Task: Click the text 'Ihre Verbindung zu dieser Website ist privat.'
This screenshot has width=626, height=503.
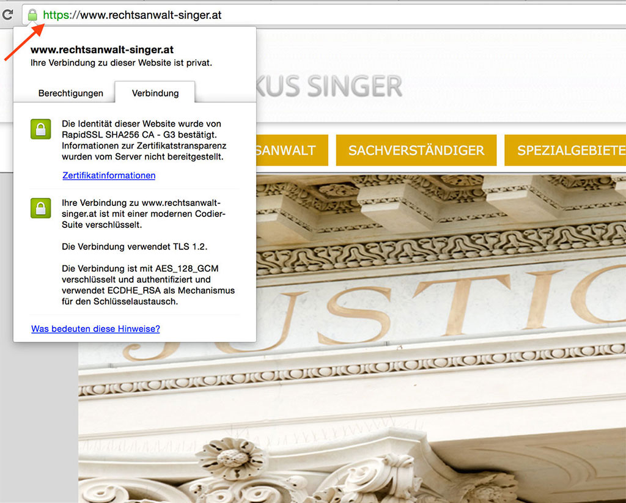Action: tap(122, 63)
